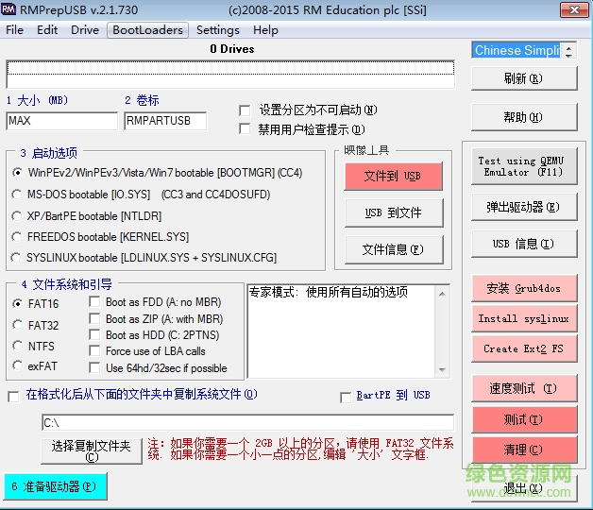Viewport: 593px width, 510px height.
Task: Check Use 64hd/32sec if possible
Action: 94,367
